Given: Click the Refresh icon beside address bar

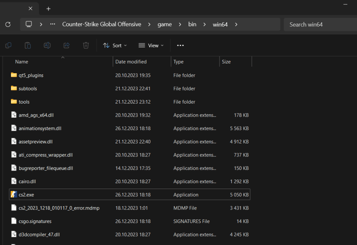Looking at the screenshot, I should coord(8,24).
